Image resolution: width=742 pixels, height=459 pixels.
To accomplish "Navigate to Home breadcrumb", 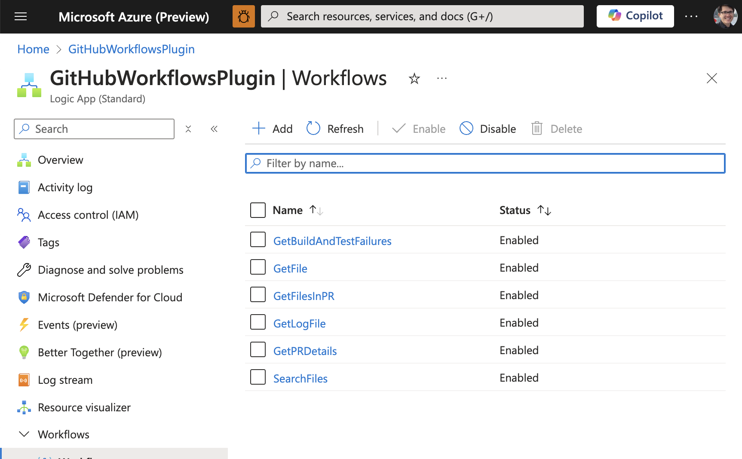I will pyautogui.click(x=33, y=49).
